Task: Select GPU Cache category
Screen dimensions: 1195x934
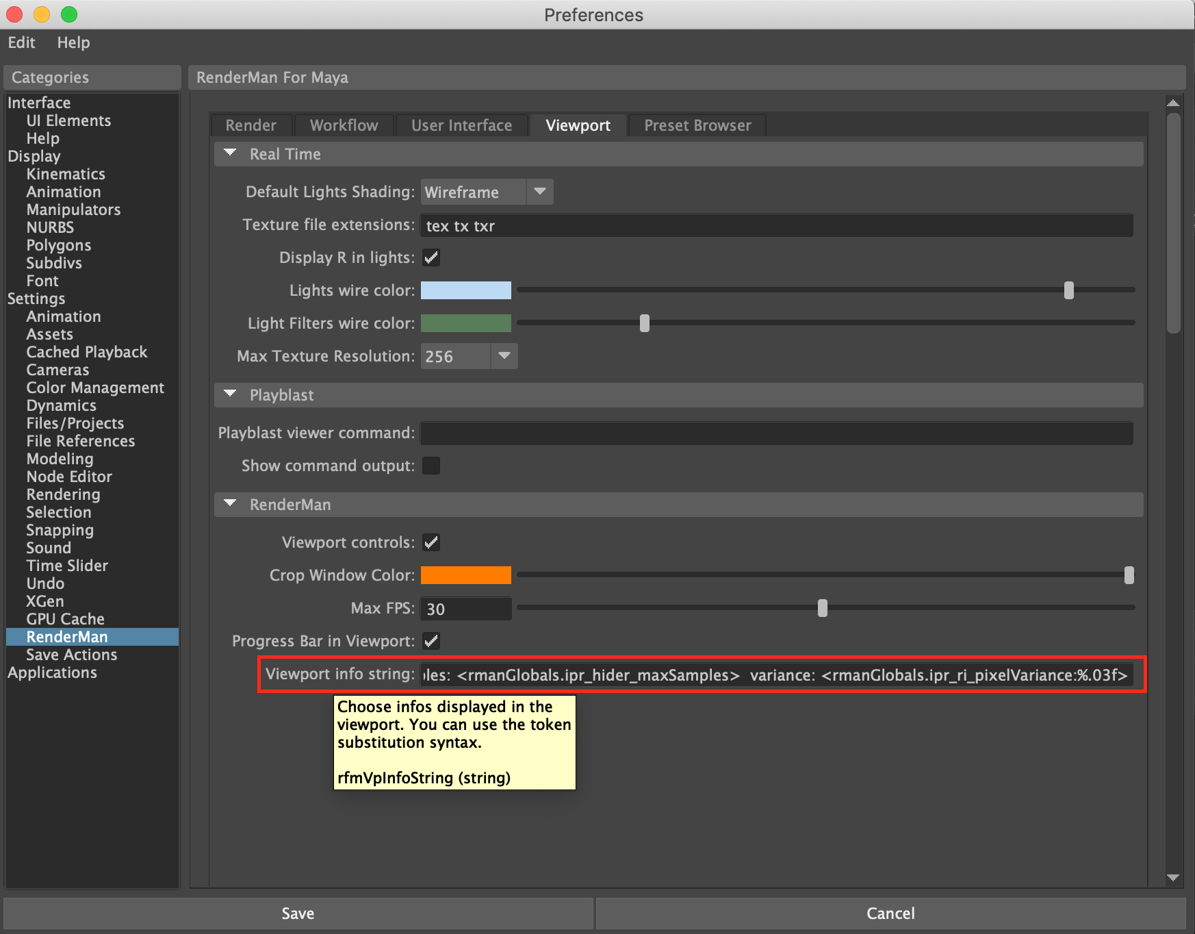Action: [66, 619]
